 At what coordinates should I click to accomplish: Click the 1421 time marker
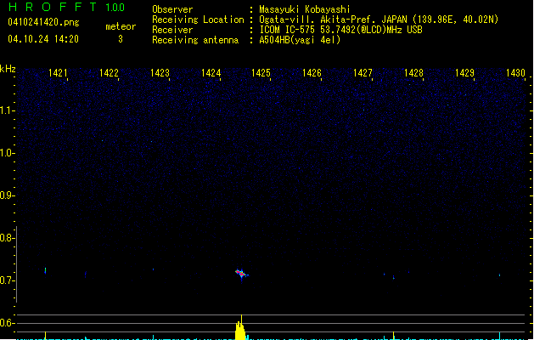(x=59, y=74)
